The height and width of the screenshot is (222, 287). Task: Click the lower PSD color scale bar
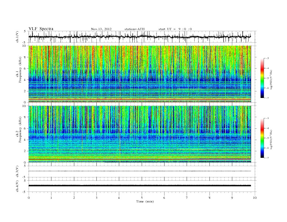(262, 138)
